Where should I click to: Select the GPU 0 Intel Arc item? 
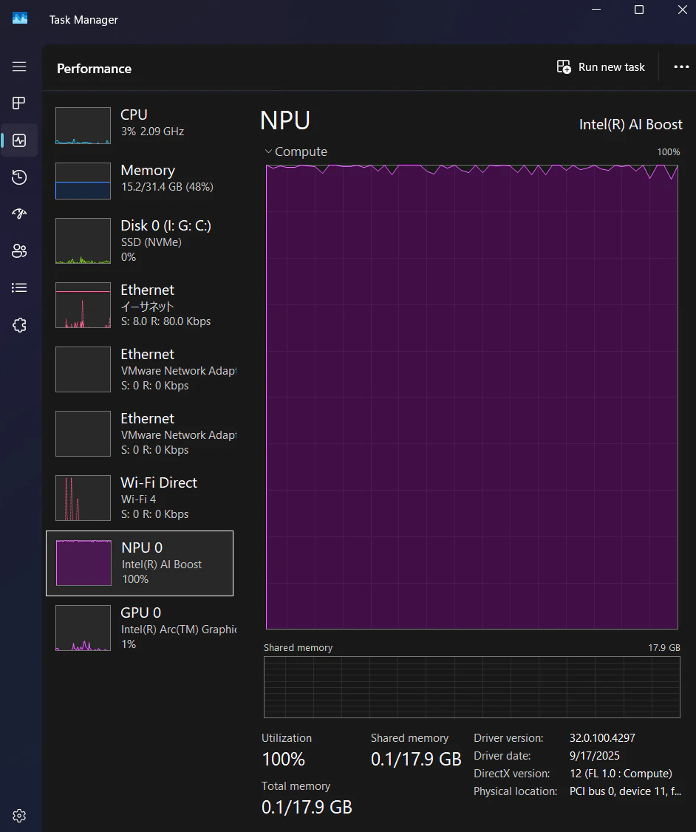140,628
